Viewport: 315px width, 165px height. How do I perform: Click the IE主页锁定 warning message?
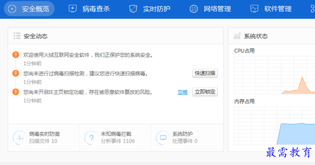click(88, 92)
